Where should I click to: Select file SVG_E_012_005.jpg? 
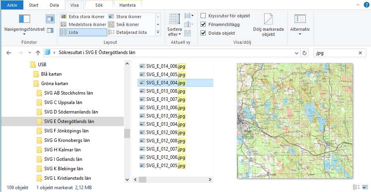[163, 166]
